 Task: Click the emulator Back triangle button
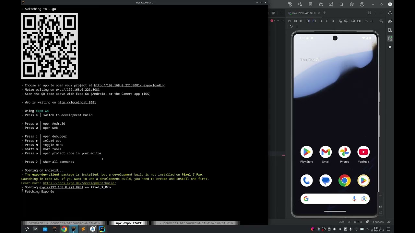click(x=321, y=21)
